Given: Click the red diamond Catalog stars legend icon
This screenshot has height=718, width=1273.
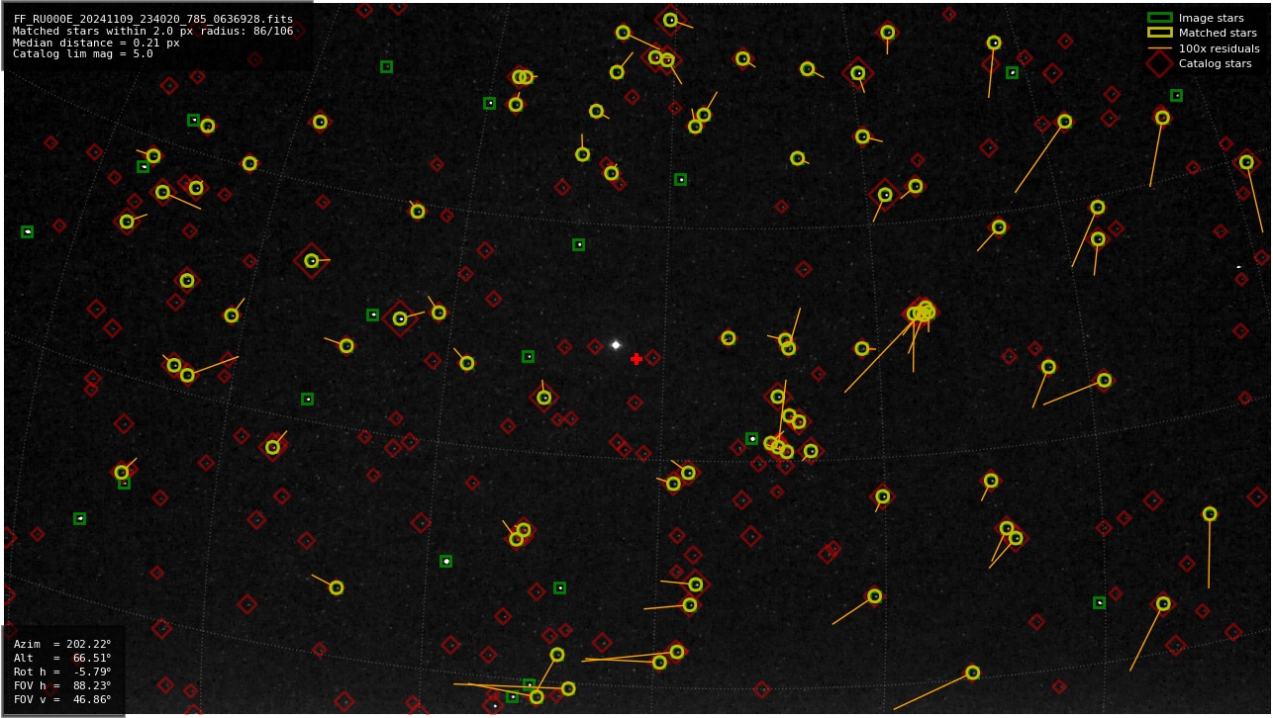Looking at the screenshot, I should click(1159, 63).
